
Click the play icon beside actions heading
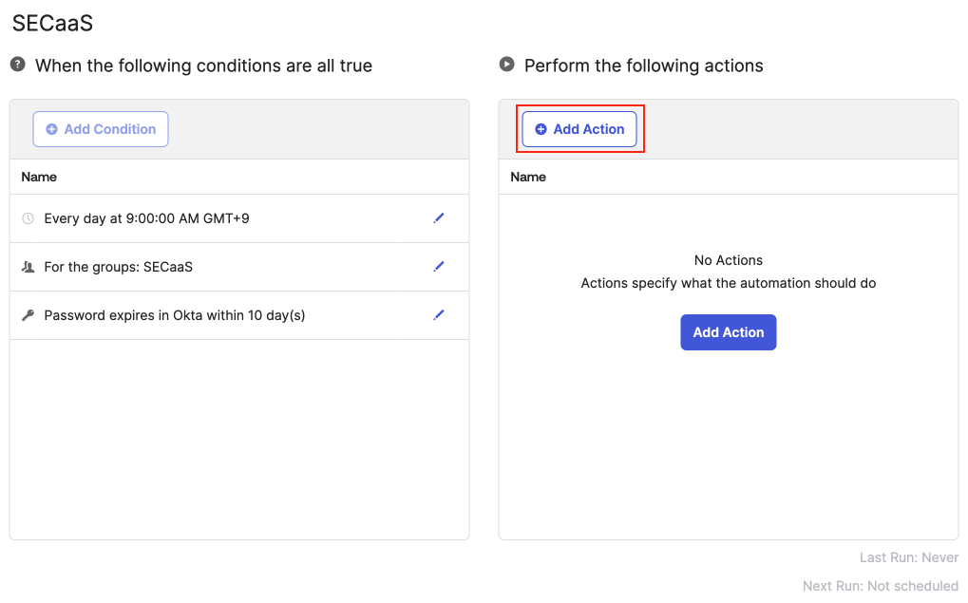click(506, 65)
